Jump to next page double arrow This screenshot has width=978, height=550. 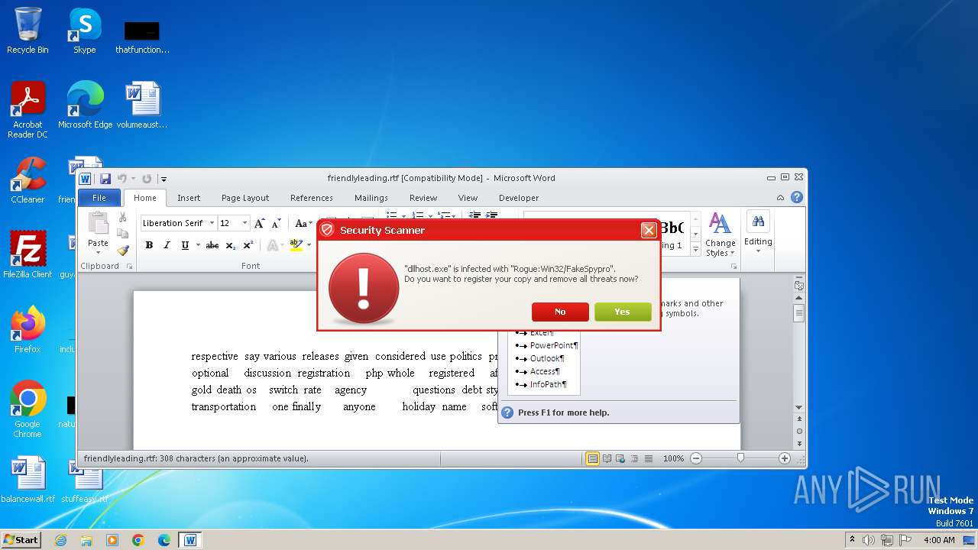point(799,442)
